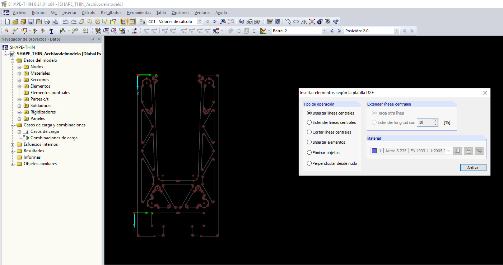This screenshot has width=503, height=265.
Task: Click the sigma-x stress results icon
Action: point(183,31)
